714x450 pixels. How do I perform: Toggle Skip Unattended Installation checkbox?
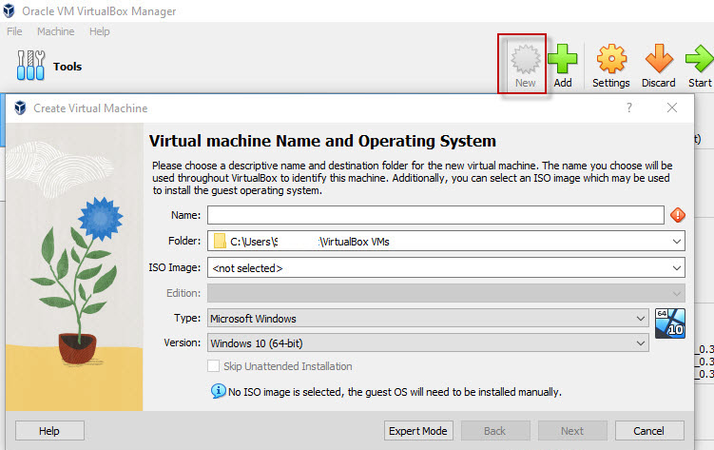pyautogui.click(x=213, y=366)
